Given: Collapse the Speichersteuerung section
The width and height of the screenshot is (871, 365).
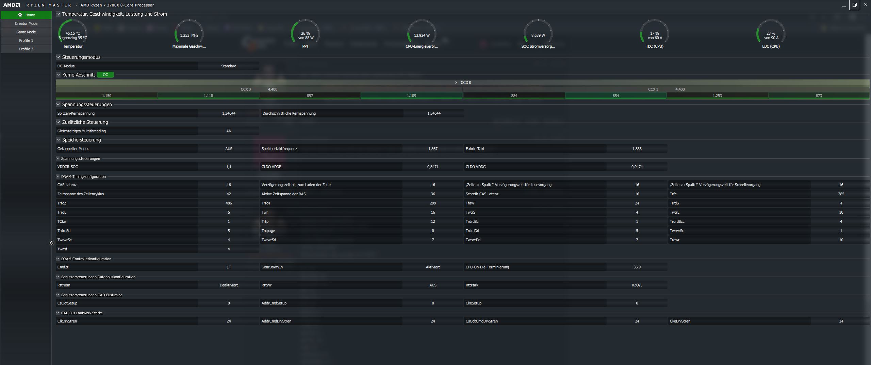Looking at the screenshot, I should 58,140.
